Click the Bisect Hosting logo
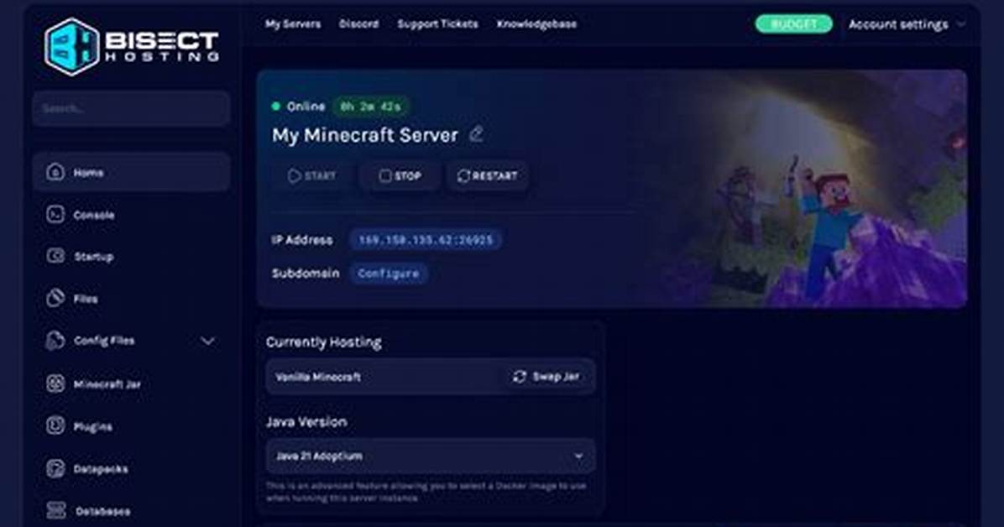The width and height of the screenshot is (1004, 527). (x=132, y=46)
